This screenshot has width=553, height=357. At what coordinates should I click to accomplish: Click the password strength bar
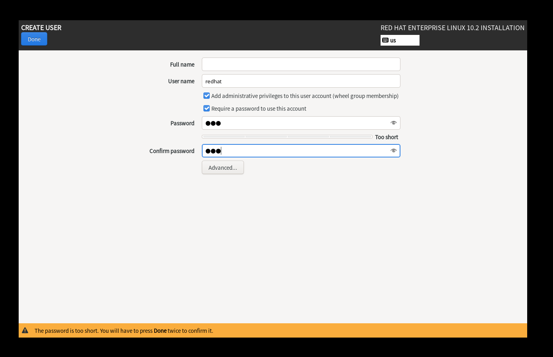[287, 137]
